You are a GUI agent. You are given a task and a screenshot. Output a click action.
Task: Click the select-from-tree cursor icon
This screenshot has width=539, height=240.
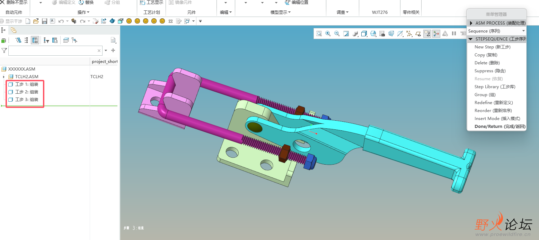[x=74, y=40]
